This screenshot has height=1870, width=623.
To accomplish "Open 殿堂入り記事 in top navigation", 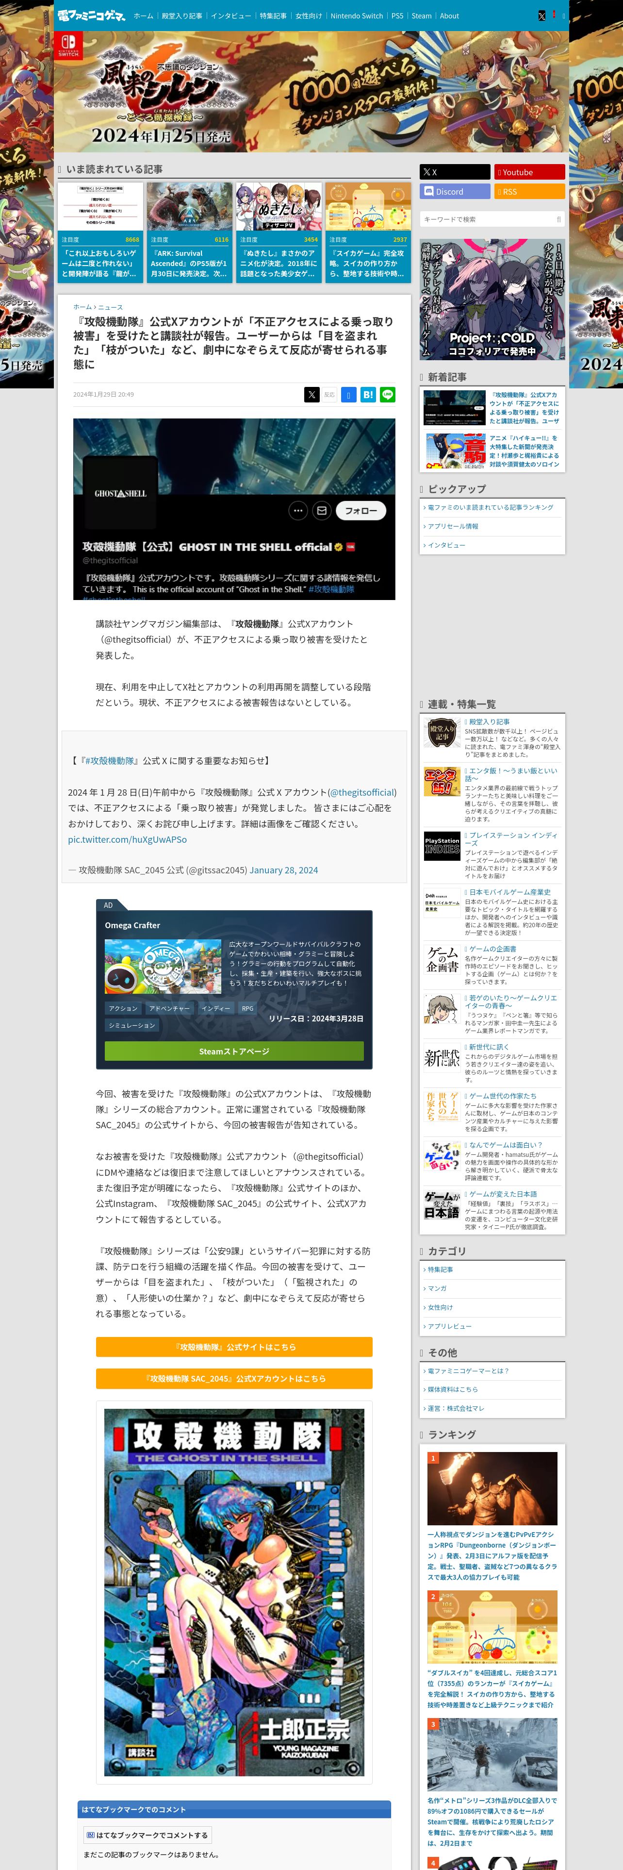I will [x=182, y=16].
